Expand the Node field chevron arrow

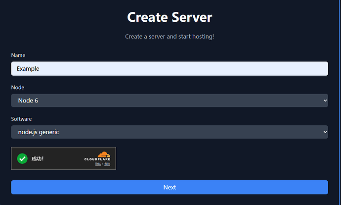point(325,101)
